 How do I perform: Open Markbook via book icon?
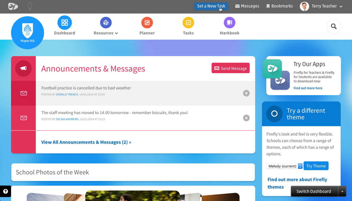click(230, 23)
